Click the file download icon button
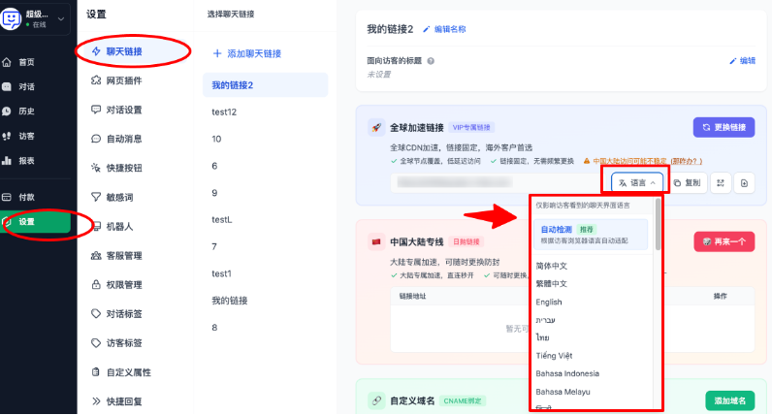The width and height of the screenshot is (772, 415). click(x=744, y=183)
